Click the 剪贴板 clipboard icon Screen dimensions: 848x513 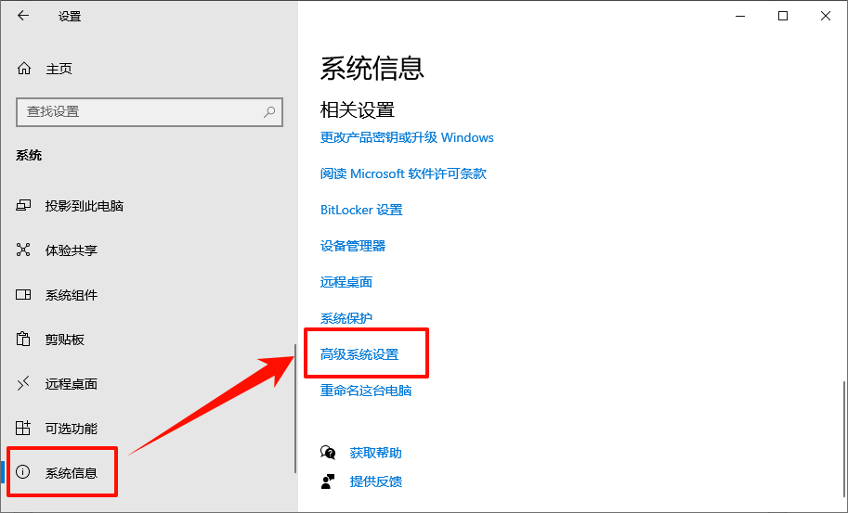pos(23,339)
